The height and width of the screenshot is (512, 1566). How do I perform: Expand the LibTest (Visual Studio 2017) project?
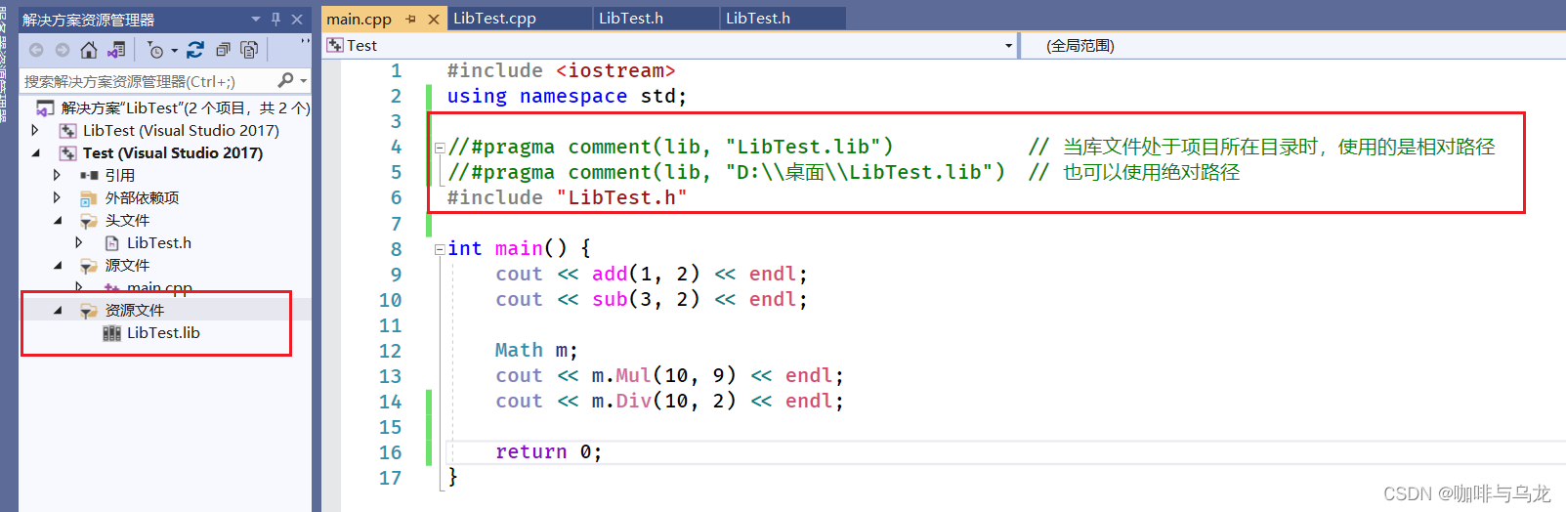pos(36,130)
